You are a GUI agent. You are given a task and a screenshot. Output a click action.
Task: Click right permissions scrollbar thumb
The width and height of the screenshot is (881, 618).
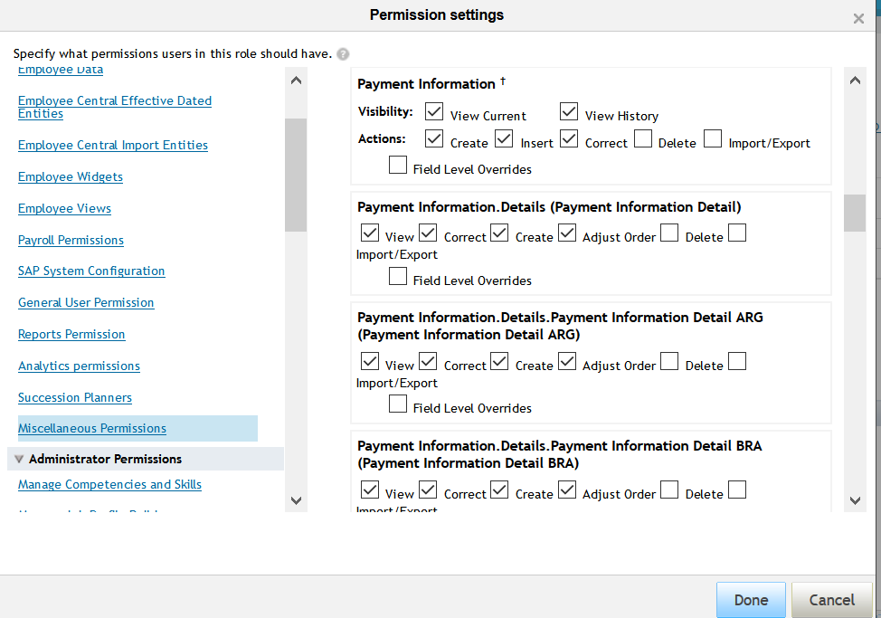[855, 213]
